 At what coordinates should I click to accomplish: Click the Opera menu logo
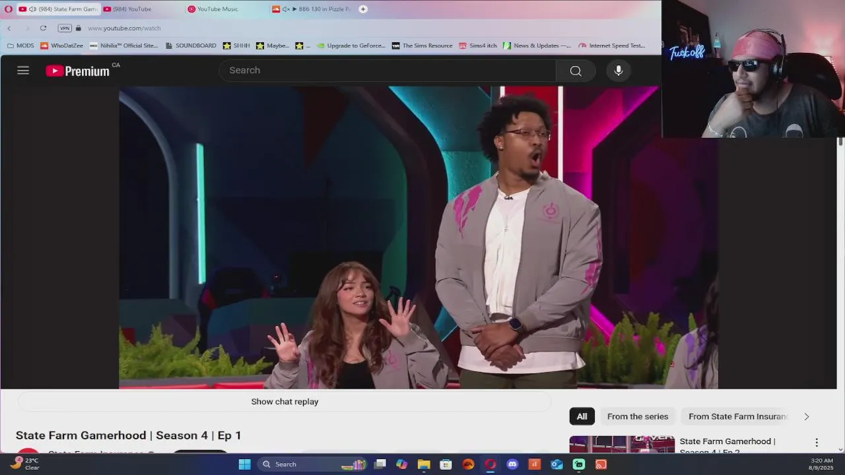9,9
